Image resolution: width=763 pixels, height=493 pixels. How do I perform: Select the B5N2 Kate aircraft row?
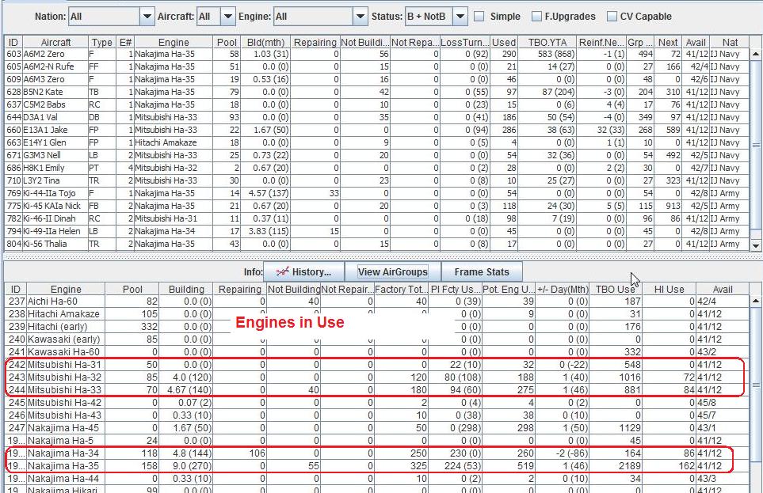[376, 92]
